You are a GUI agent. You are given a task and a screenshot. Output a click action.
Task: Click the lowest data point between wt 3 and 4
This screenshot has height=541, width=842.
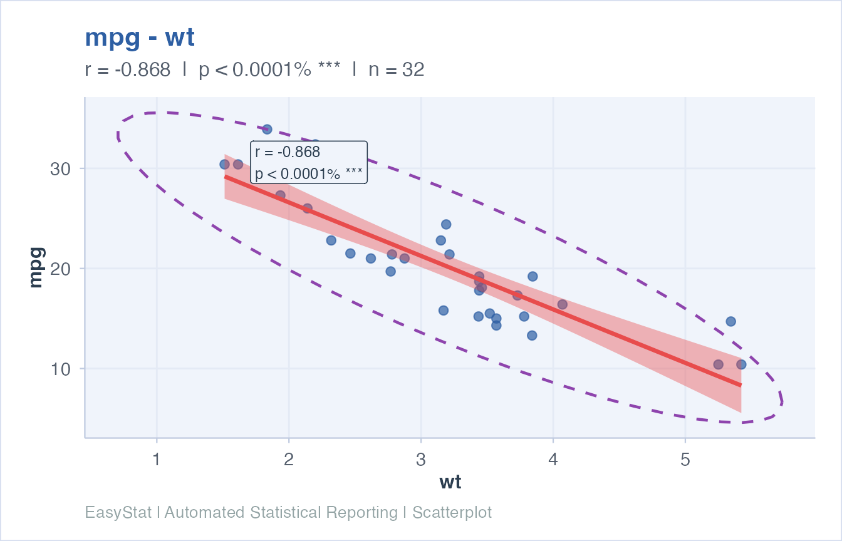click(x=532, y=336)
